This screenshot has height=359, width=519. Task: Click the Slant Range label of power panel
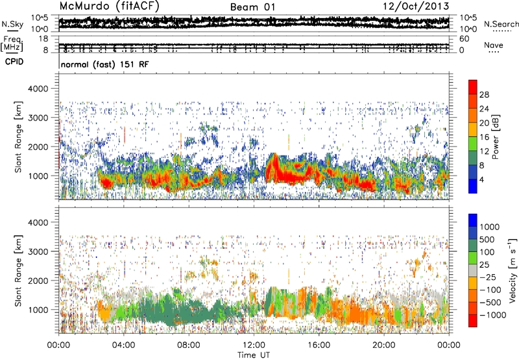[18, 137]
